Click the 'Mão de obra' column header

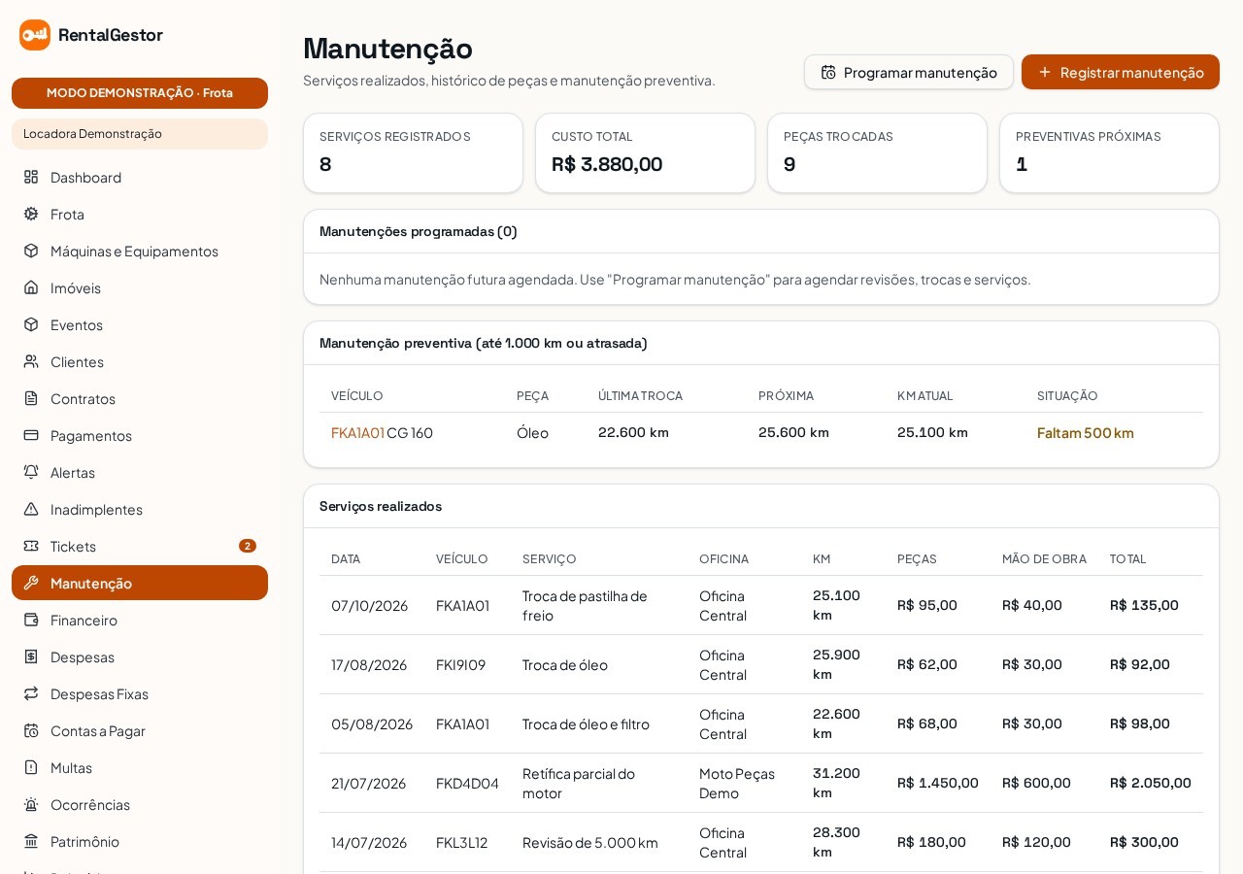[x=1044, y=559]
